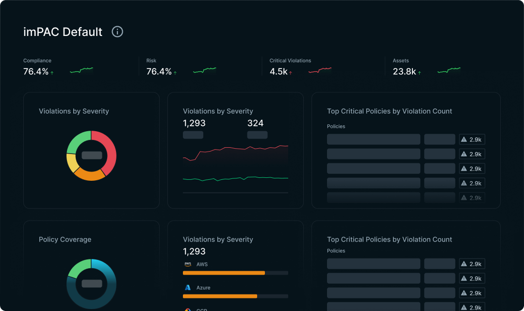Viewport: 524px width, 311px height.
Task: Click the Compliance metric label
Action: pos(37,61)
